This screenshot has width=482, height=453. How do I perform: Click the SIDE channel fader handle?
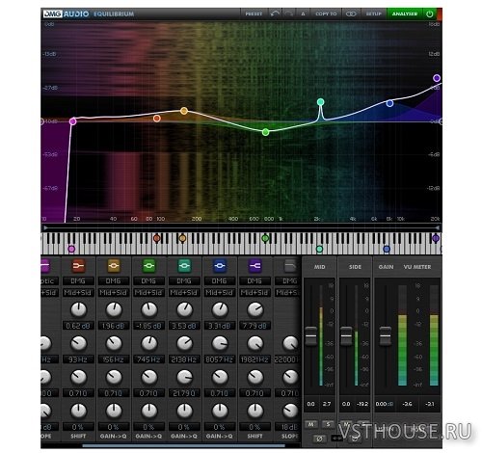(x=346, y=336)
